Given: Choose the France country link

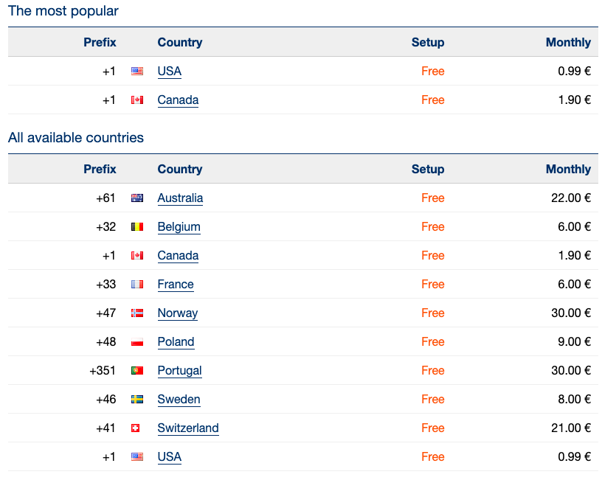Looking at the screenshot, I should [176, 285].
